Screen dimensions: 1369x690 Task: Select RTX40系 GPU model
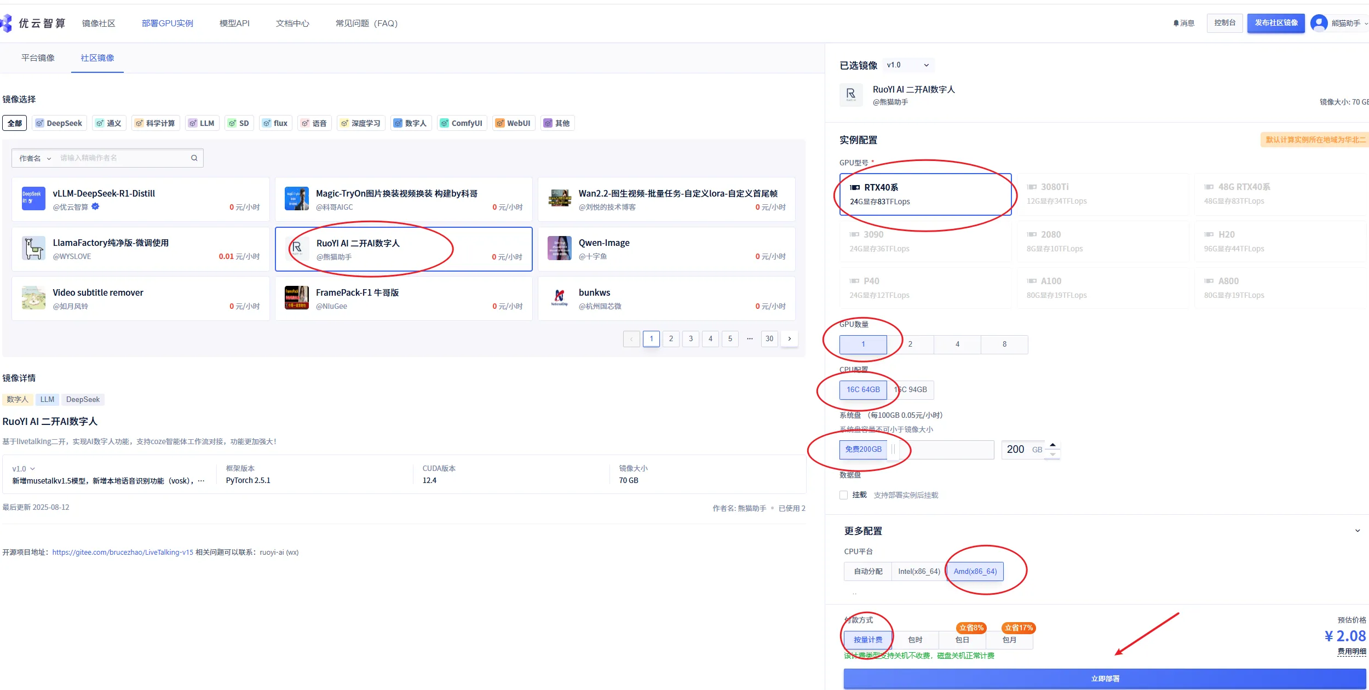925,194
